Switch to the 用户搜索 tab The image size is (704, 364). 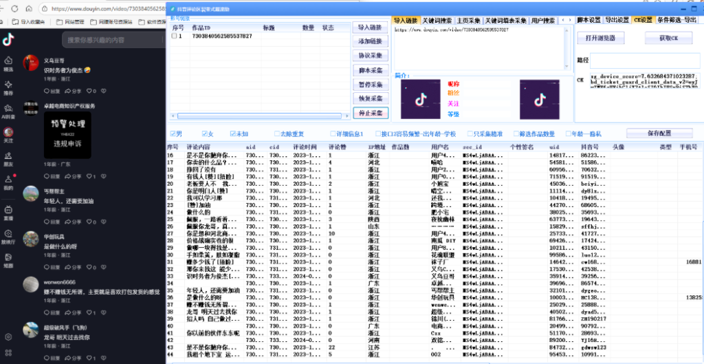[542, 21]
